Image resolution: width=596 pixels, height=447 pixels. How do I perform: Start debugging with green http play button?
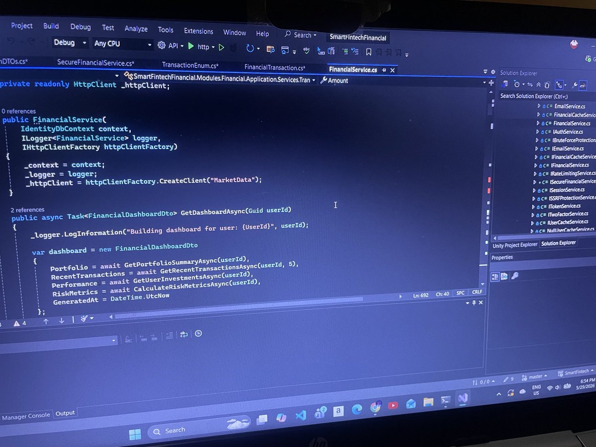point(191,46)
